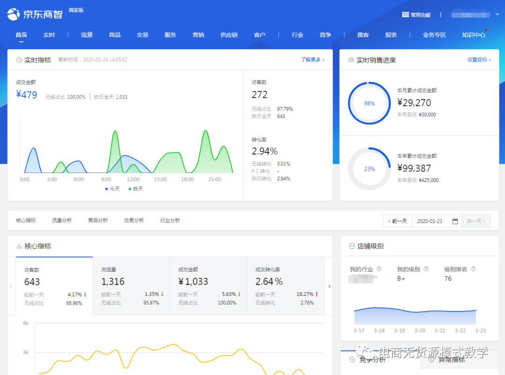Click the 级别排名 value 76
505x375 pixels.
tap(448, 279)
